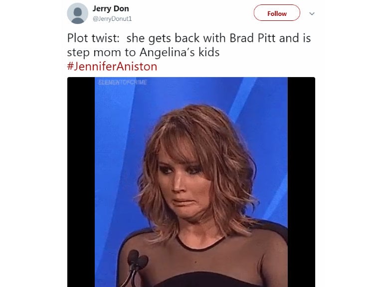
Task: Click the word 'Follow' in the outlined pill
Action: 277,13
